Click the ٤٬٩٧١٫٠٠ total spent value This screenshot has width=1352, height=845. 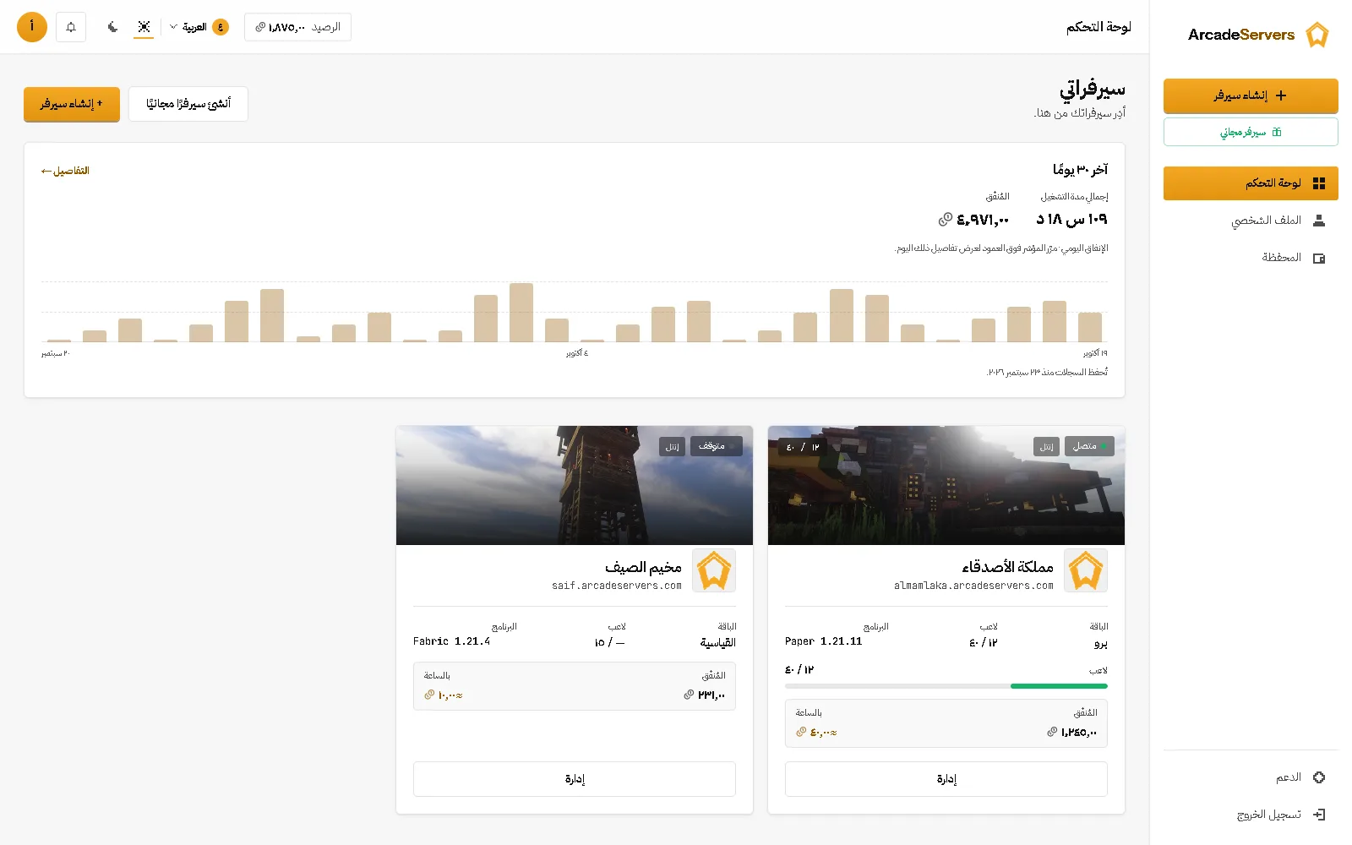coord(973,220)
